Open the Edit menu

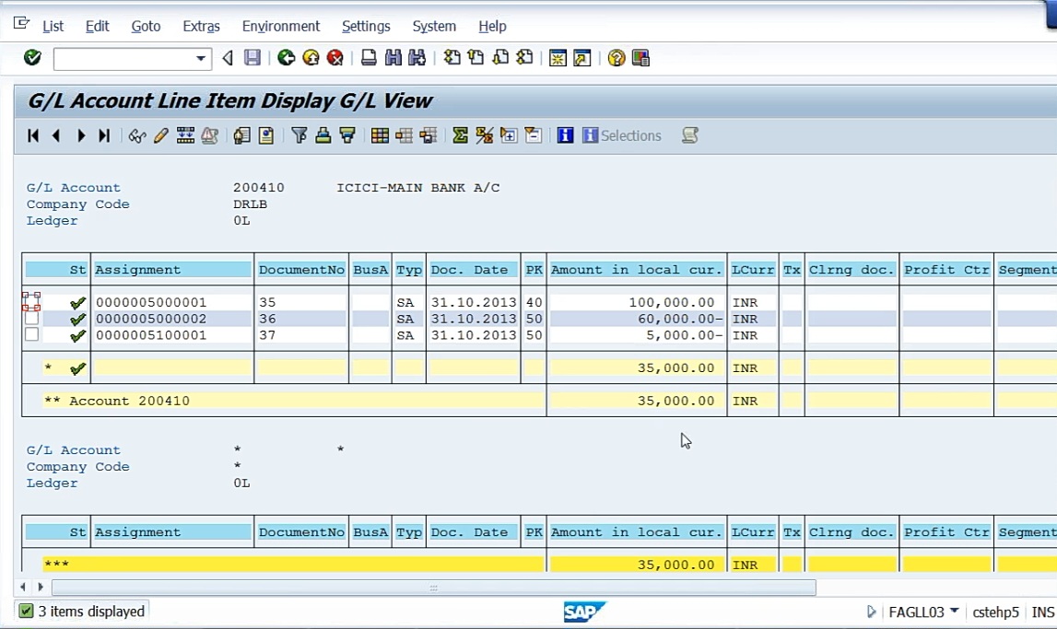pos(97,27)
